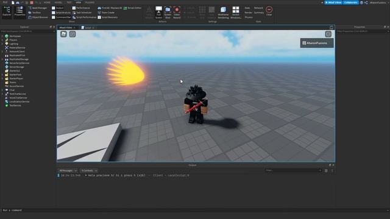Image resolution: width=390 pixels, height=219 pixels.
Task: Open the Task Scheduler
Action: point(82,13)
